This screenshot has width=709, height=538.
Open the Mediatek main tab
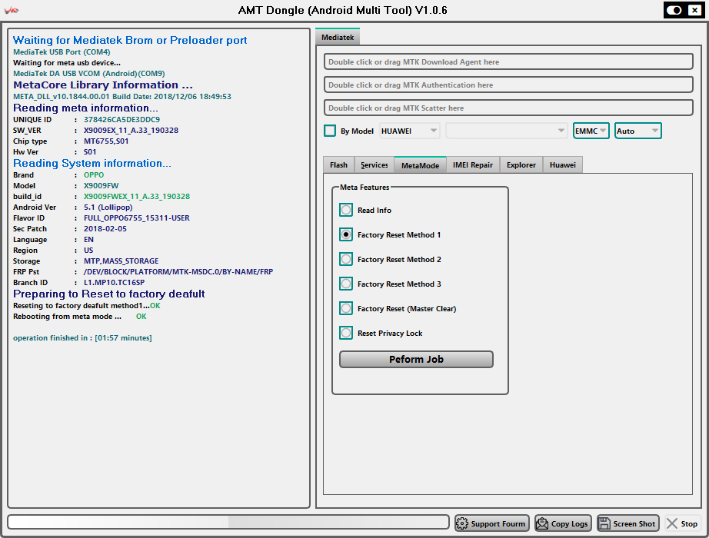[x=338, y=37]
